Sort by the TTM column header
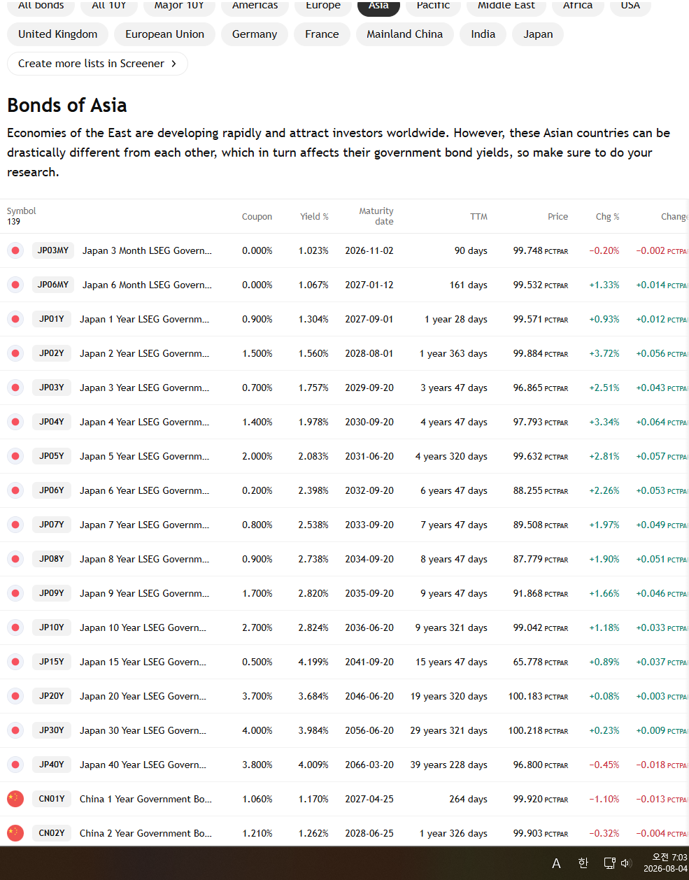689x880 pixels. pyautogui.click(x=478, y=217)
